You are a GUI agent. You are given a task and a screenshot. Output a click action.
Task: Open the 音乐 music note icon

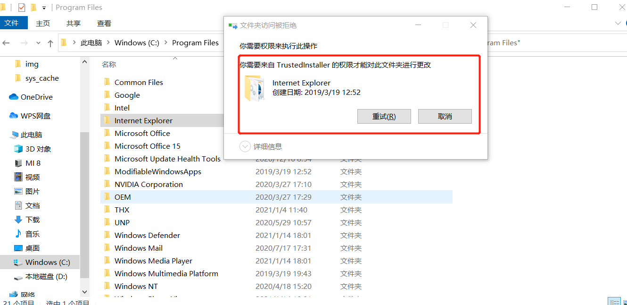pyautogui.click(x=18, y=234)
